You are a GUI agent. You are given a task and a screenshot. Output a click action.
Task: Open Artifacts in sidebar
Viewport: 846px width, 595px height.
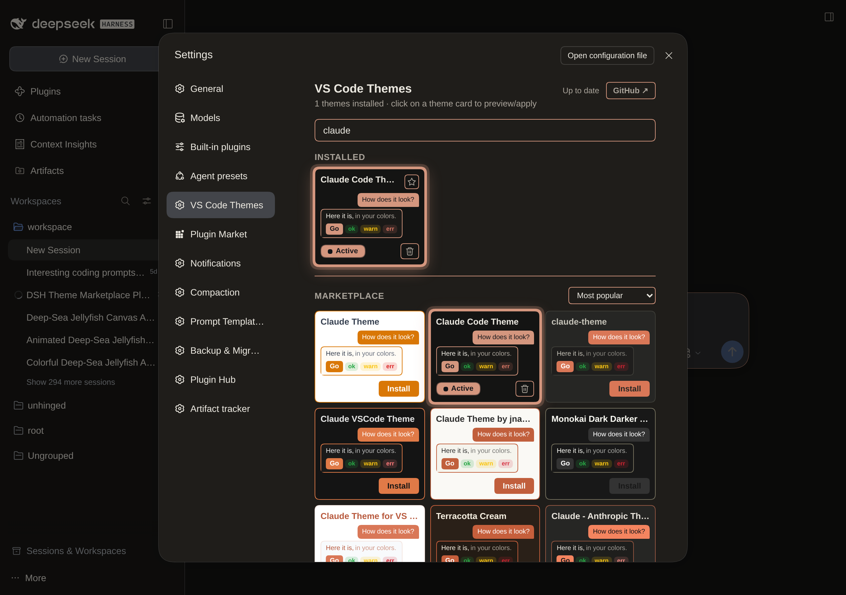39,171
